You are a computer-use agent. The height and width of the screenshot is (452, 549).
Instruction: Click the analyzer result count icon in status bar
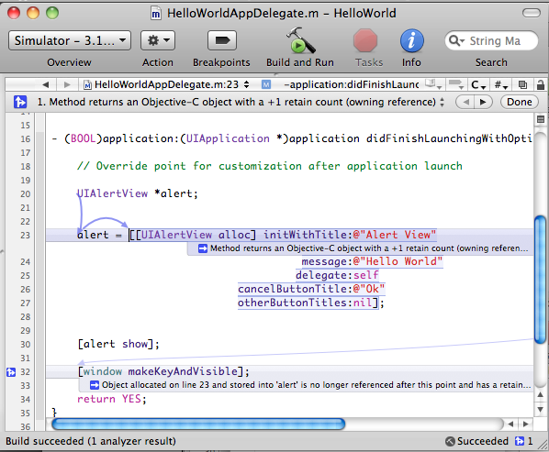tap(520, 442)
